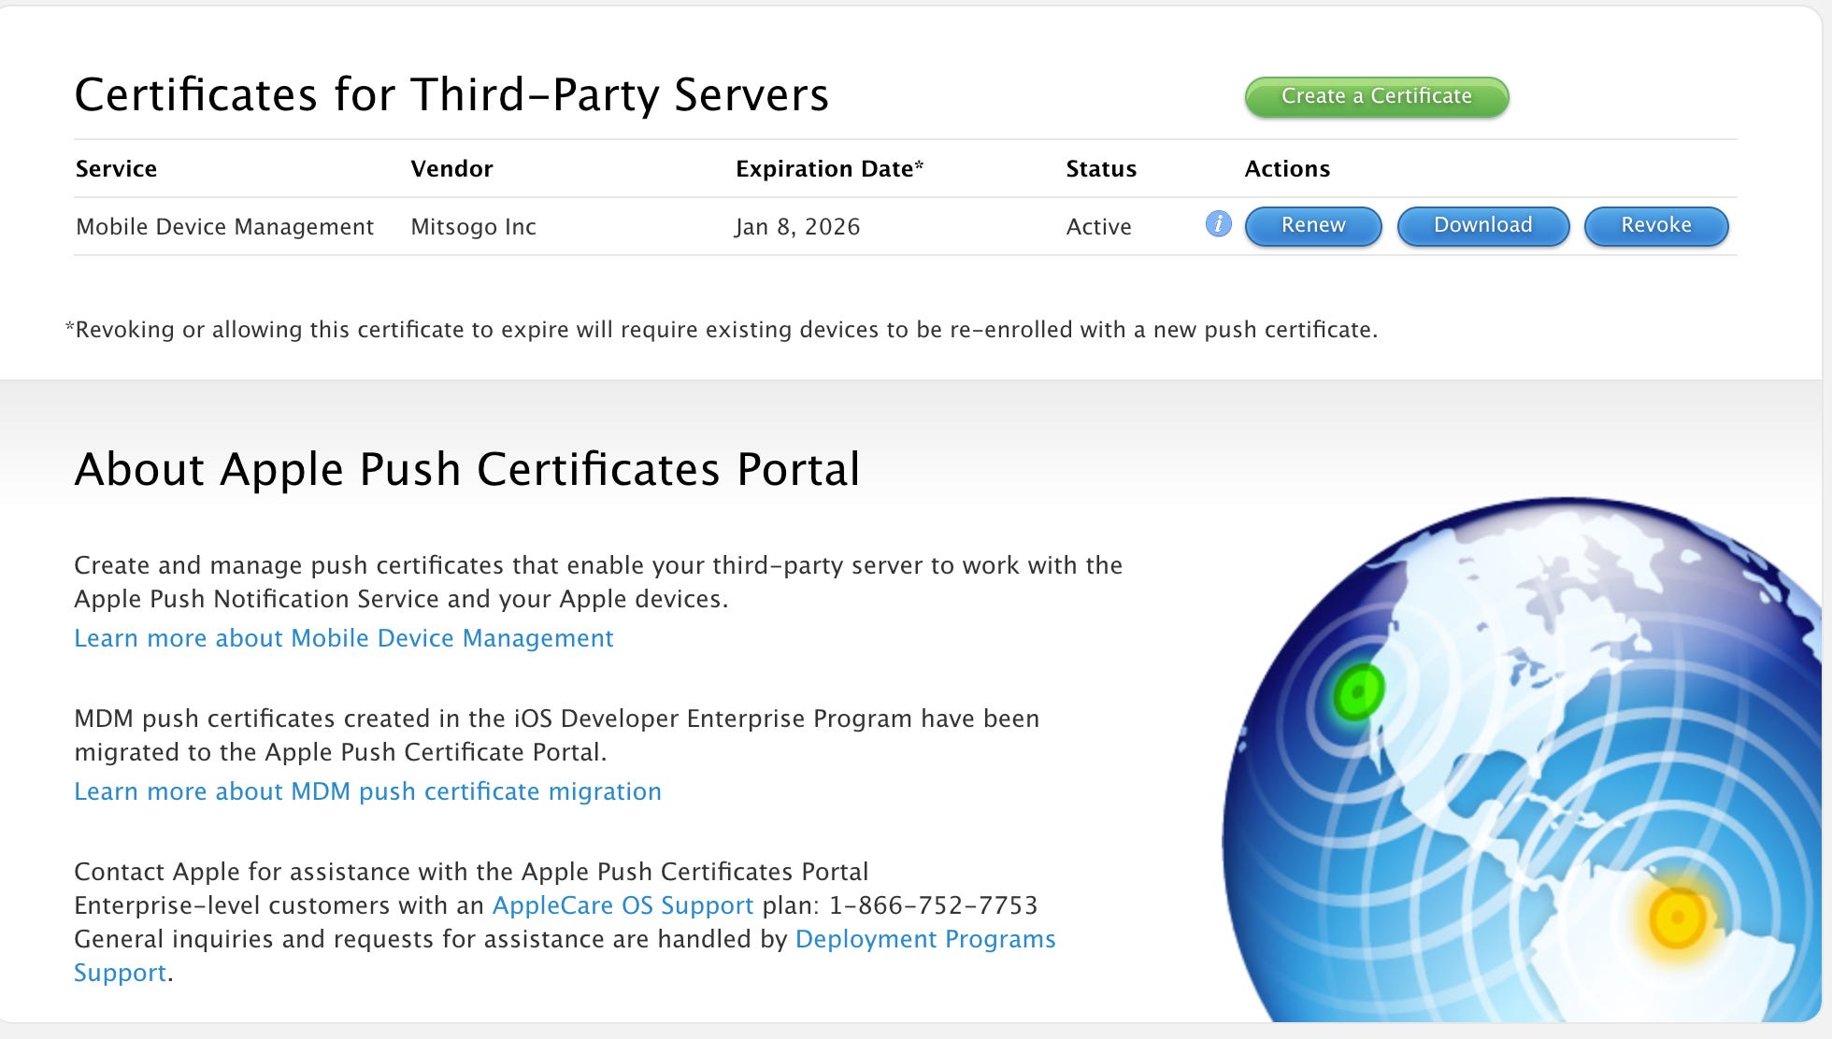Select the Mitsogo Inc vendor cell
Image resolution: width=1832 pixels, height=1039 pixels.
[473, 227]
